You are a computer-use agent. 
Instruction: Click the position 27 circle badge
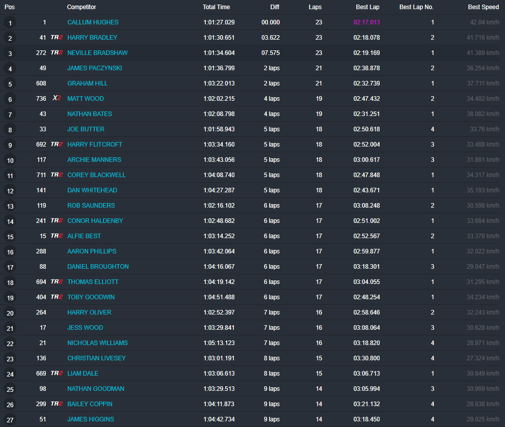pos(10,420)
